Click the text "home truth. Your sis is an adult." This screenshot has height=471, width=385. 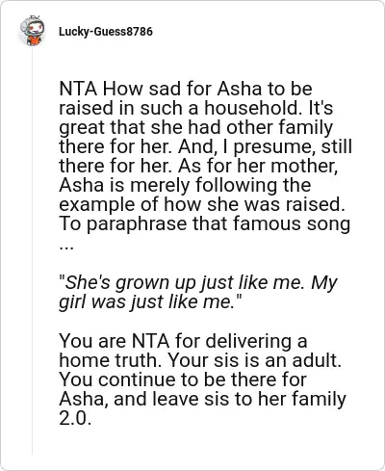(200, 360)
